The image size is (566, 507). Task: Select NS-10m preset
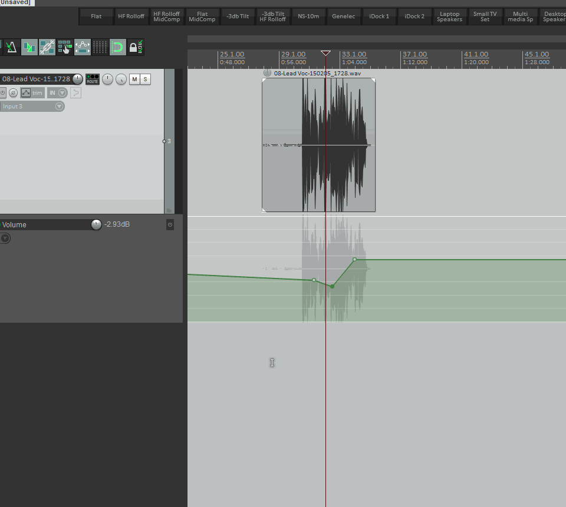click(308, 16)
